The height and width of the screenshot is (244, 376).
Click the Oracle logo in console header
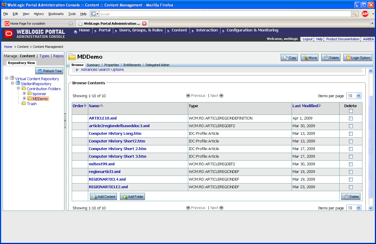coord(9,34)
